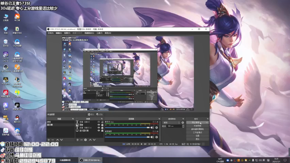Move source up in Sources panel
Viewport: 290px width, 163px height.
click(x=90, y=140)
